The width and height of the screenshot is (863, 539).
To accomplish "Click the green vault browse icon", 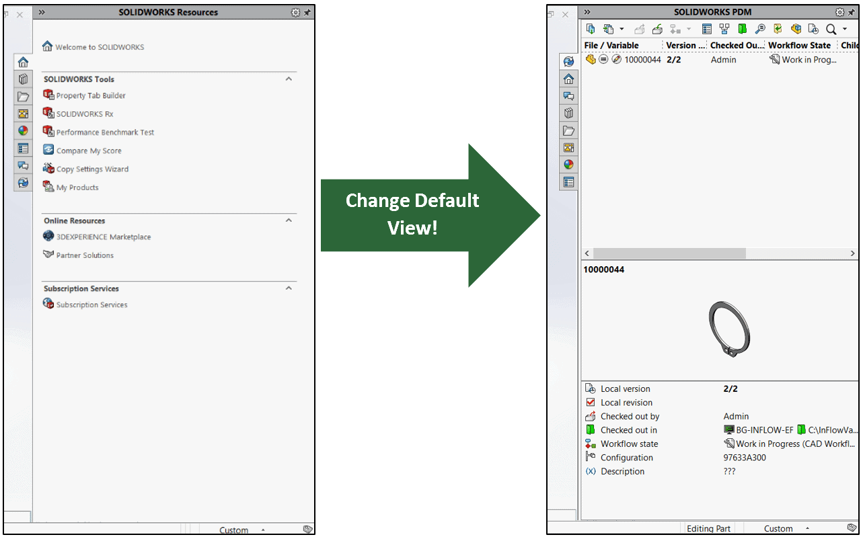I will [x=742, y=29].
